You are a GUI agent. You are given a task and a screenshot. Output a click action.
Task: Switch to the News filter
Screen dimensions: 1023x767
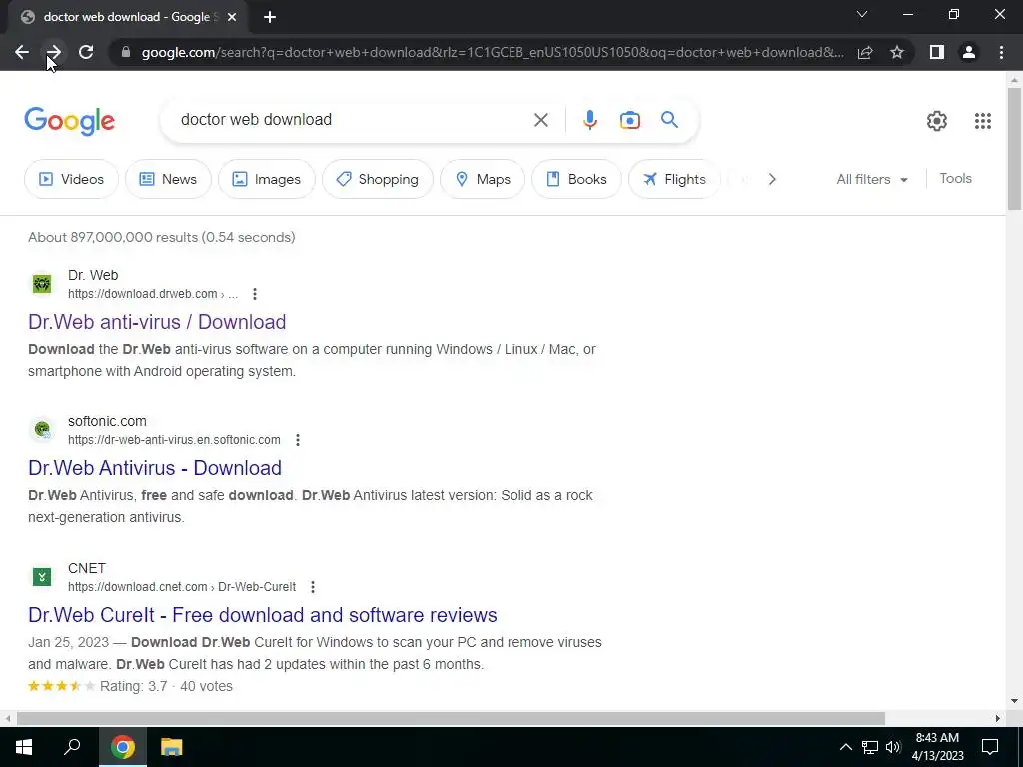168,179
